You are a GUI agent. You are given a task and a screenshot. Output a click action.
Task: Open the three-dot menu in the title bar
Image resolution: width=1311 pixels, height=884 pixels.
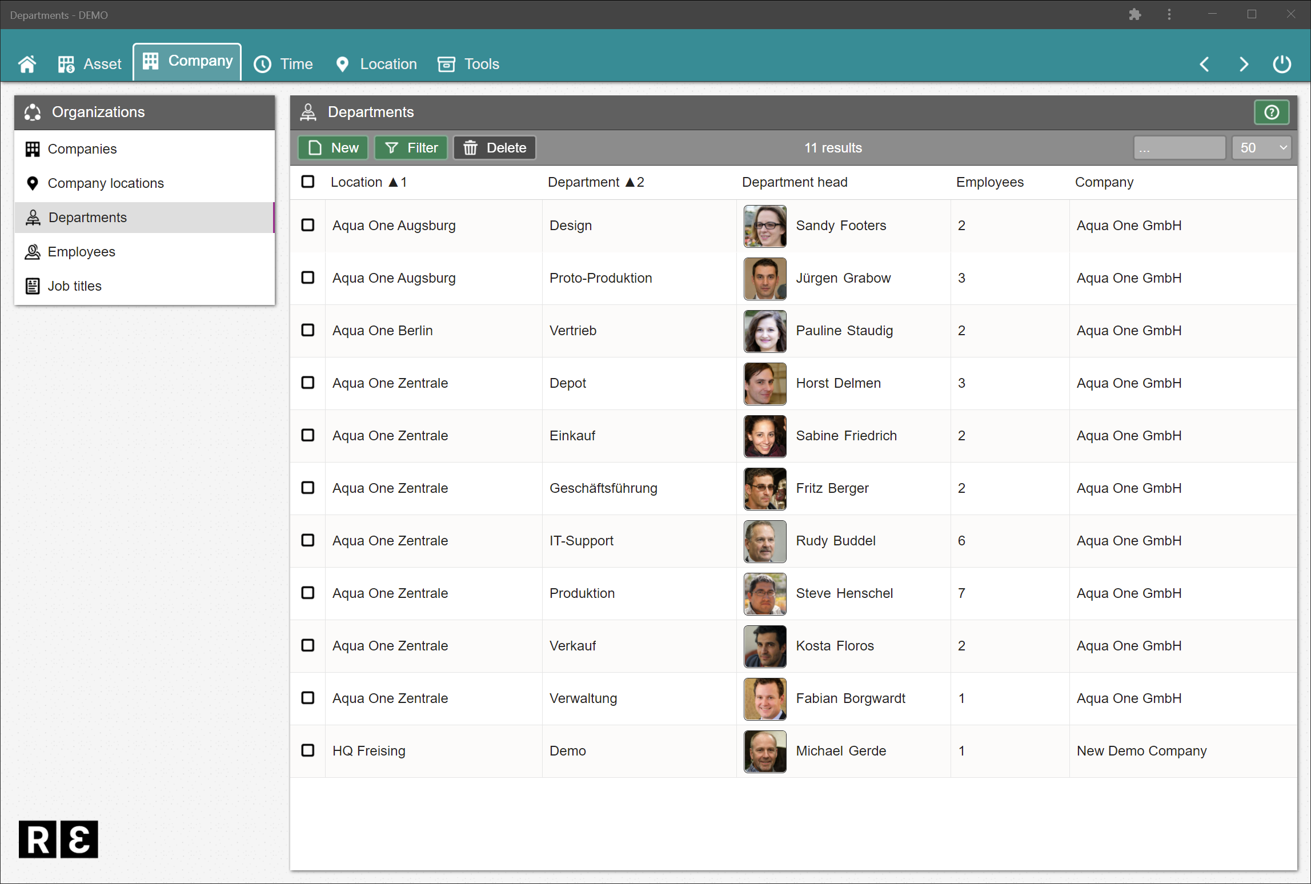click(1169, 14)
